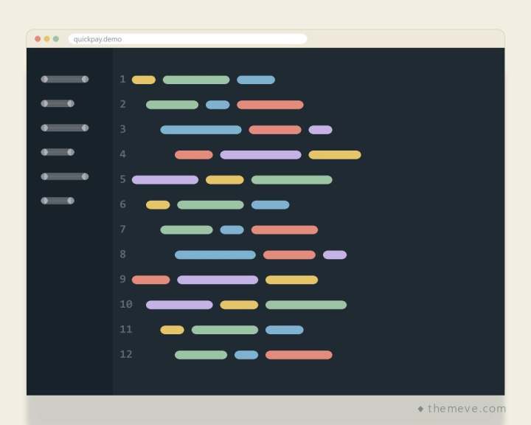Click the yellow token on line 6
This screenshot has width=531, height=425.
click(x=158, y=205)
